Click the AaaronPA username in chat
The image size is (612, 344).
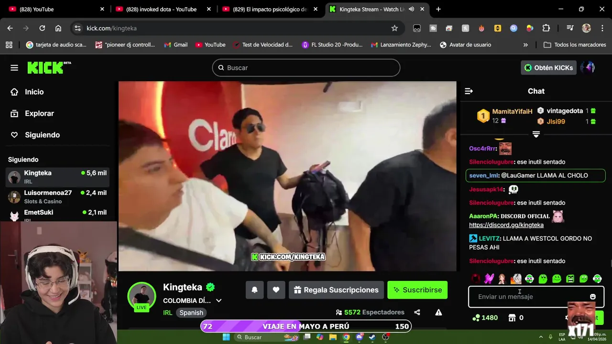[x=483, y=216]
